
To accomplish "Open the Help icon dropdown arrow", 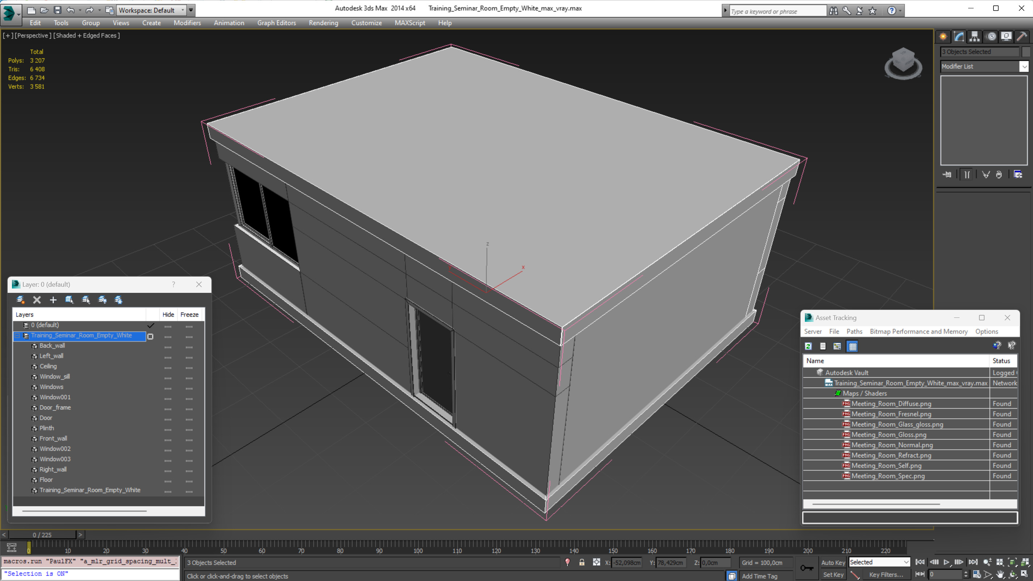I will (x=900, y=11).
